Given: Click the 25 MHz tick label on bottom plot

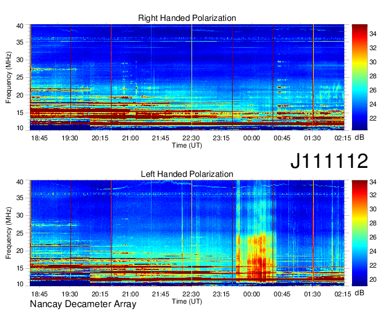Looking at the screenshot, I should (20, 233).
